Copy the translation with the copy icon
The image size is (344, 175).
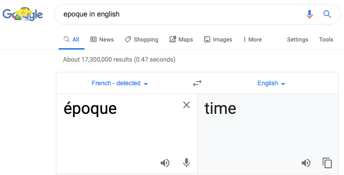coord(327,163)
